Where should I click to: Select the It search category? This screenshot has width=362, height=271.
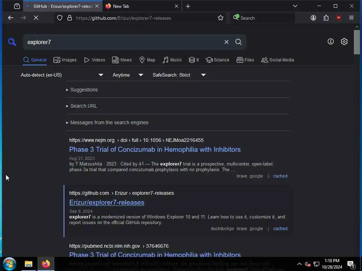tap(194, 60)
